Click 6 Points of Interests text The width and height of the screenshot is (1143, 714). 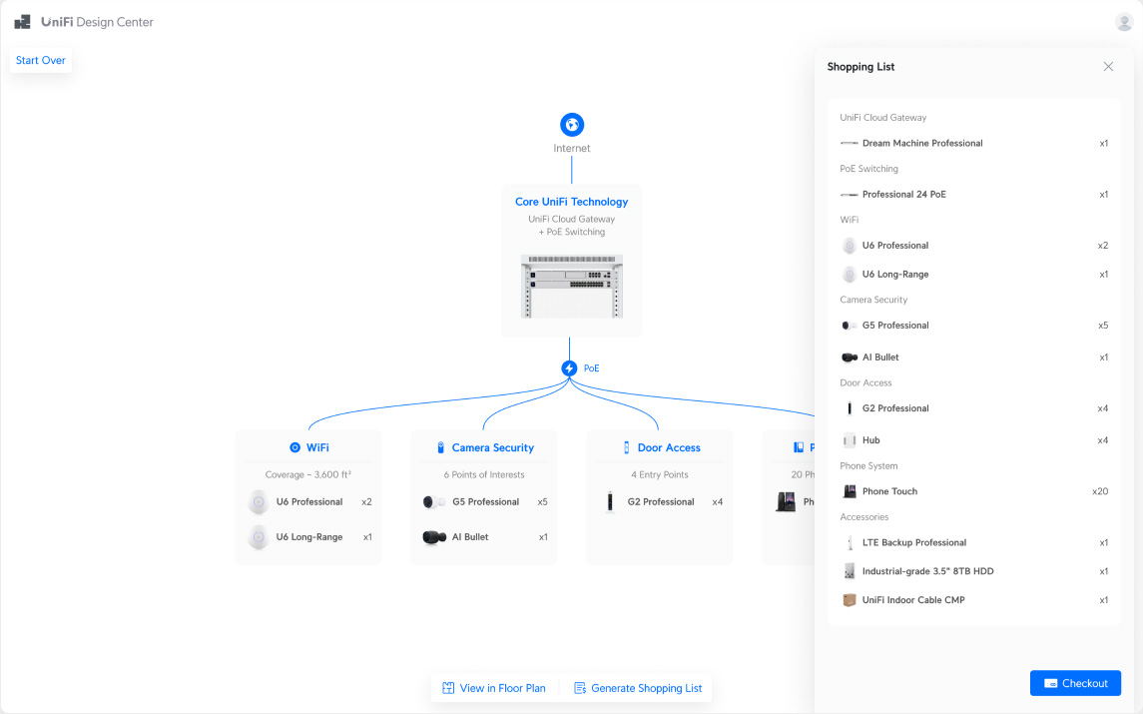coord(484,474)
